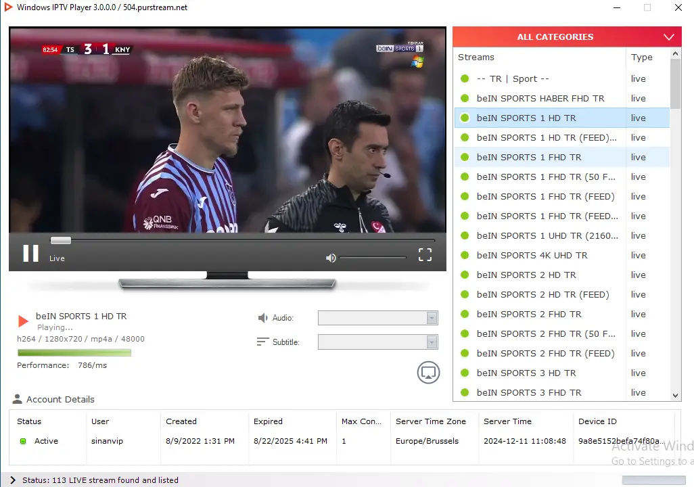Click green status dot for beIN SPORTS 2 FHD TR

point(465,314)
